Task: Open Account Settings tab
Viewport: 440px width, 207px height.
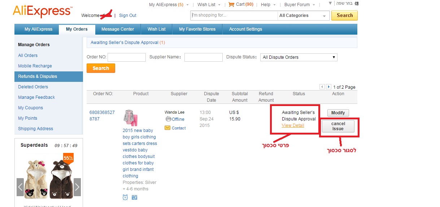Action: point(245,29)
